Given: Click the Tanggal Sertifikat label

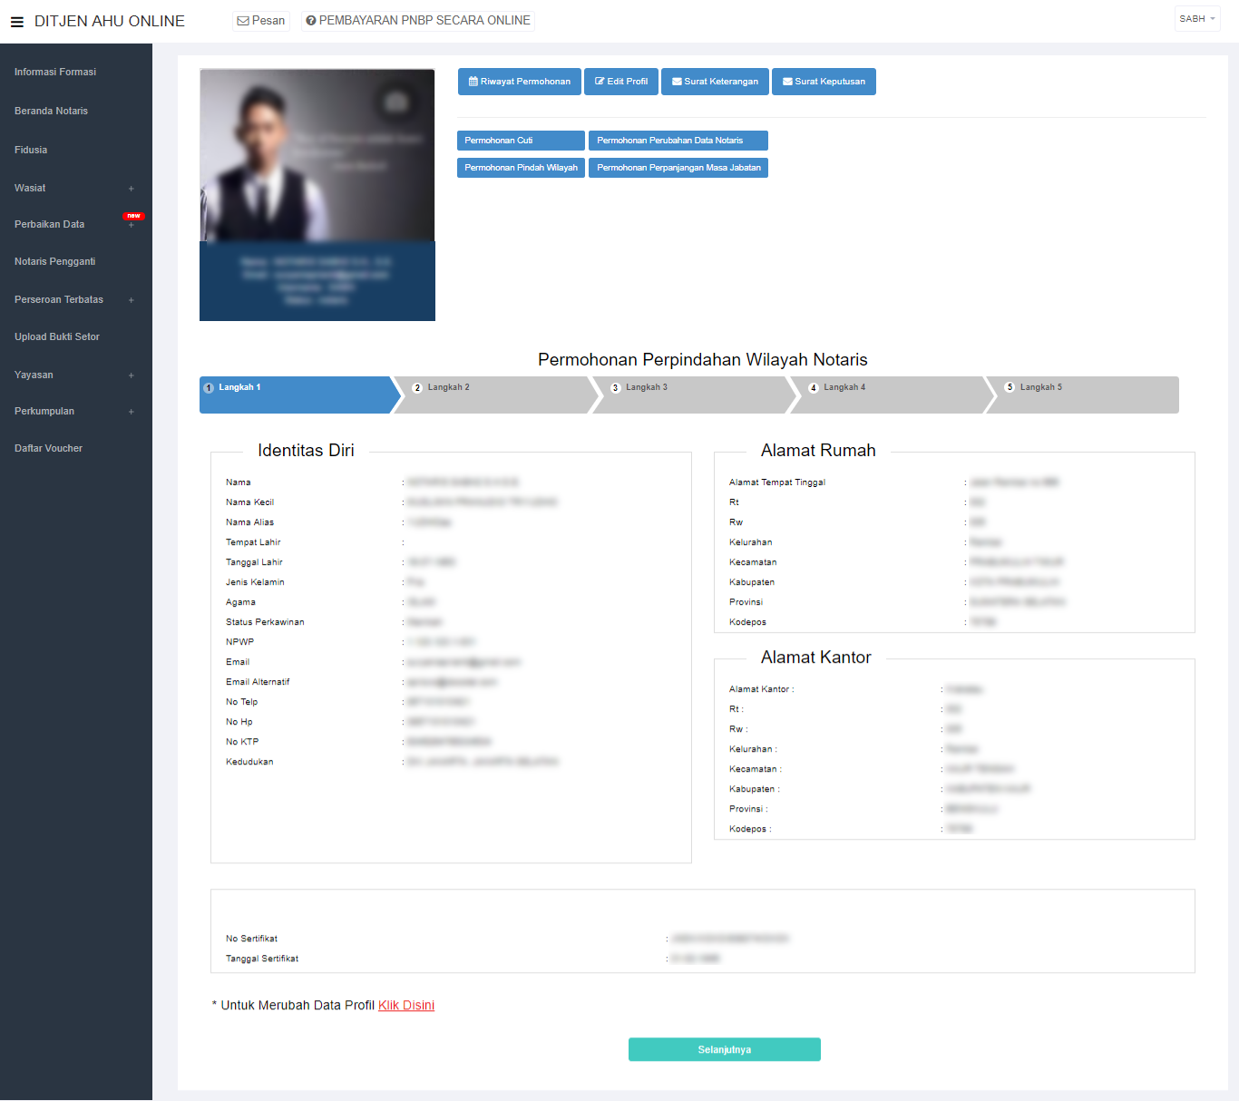Looking at the screenshot, I should [262, 959].
